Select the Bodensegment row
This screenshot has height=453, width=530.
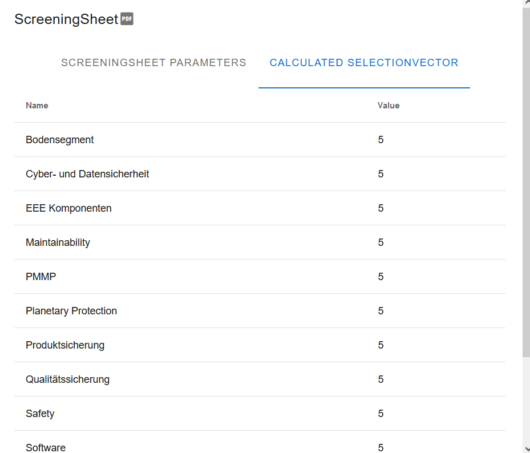(260, 140)
